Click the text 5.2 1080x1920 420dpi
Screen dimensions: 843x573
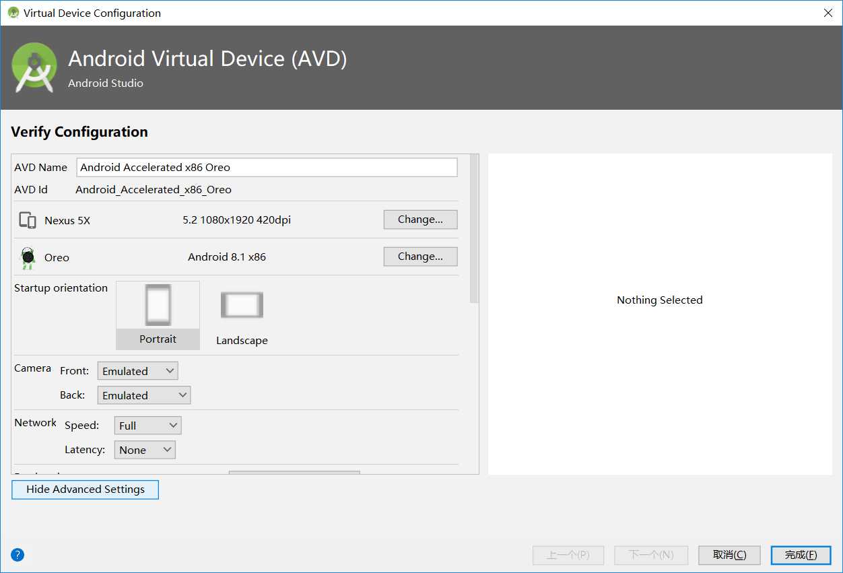pyautogui.click(x=237, y=220)
